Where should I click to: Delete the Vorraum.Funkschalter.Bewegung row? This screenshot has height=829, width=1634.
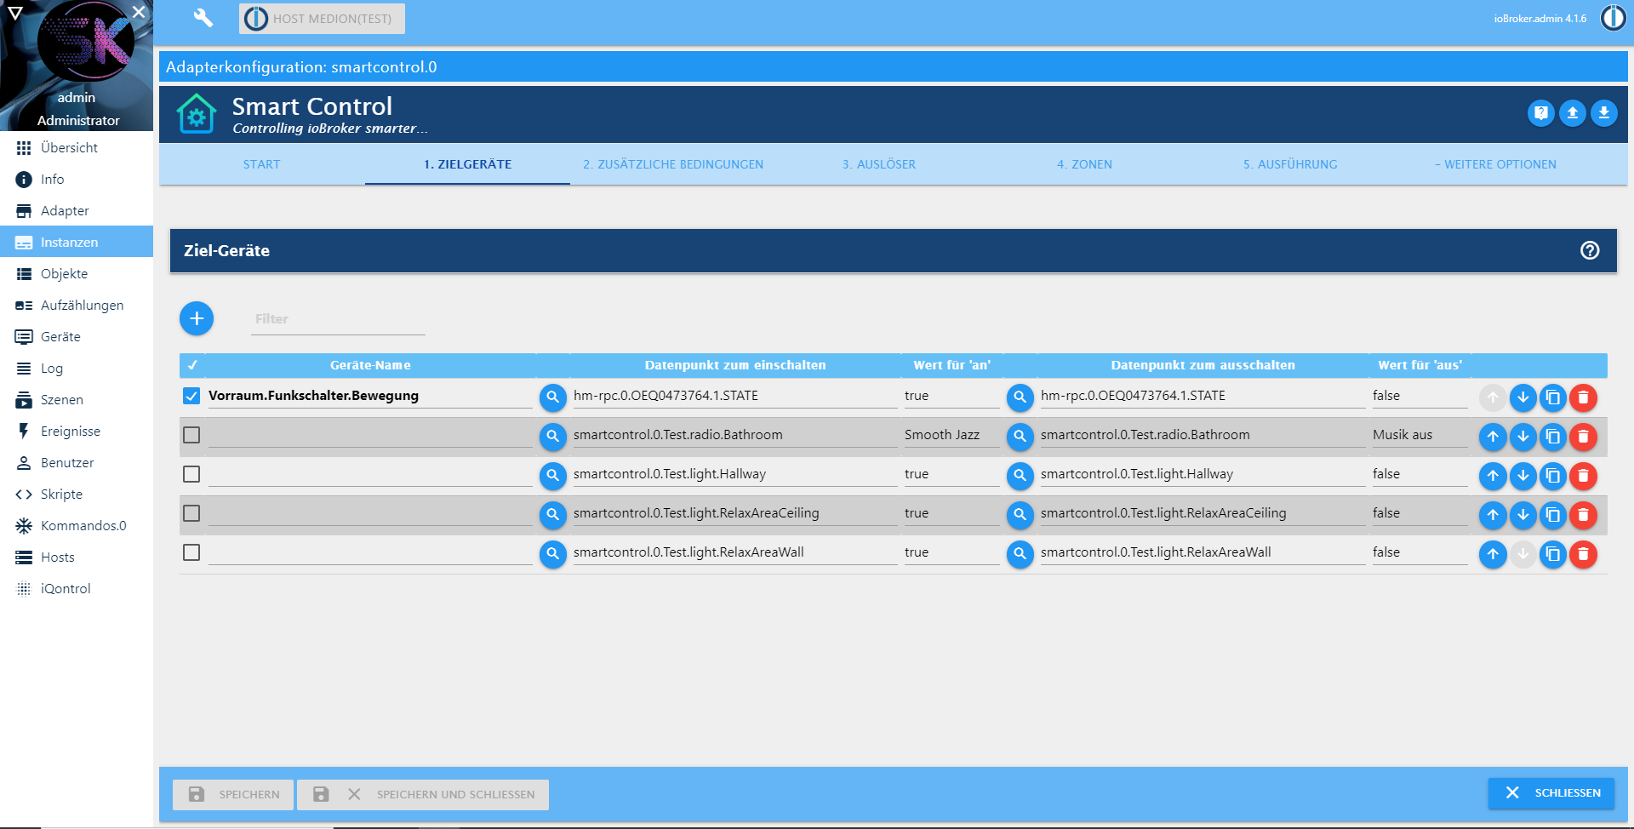pos(1583,397)
